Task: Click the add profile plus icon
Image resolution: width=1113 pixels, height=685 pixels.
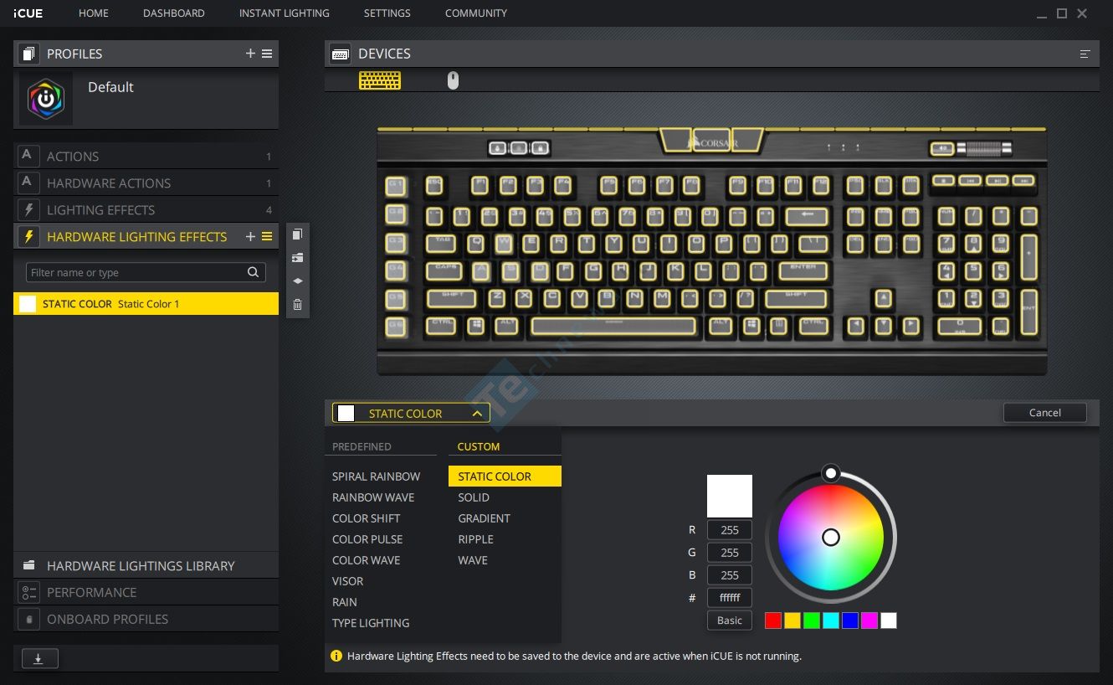Action: pyautogui.click(x=250, y=54)
